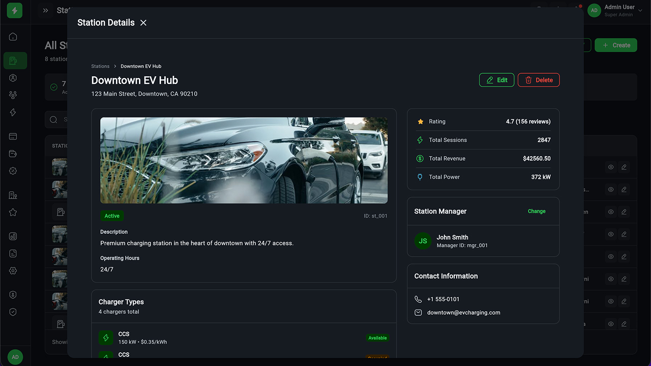651x366 pixels.
Task: Click the station car photo
Action: [x=244, y=161]
